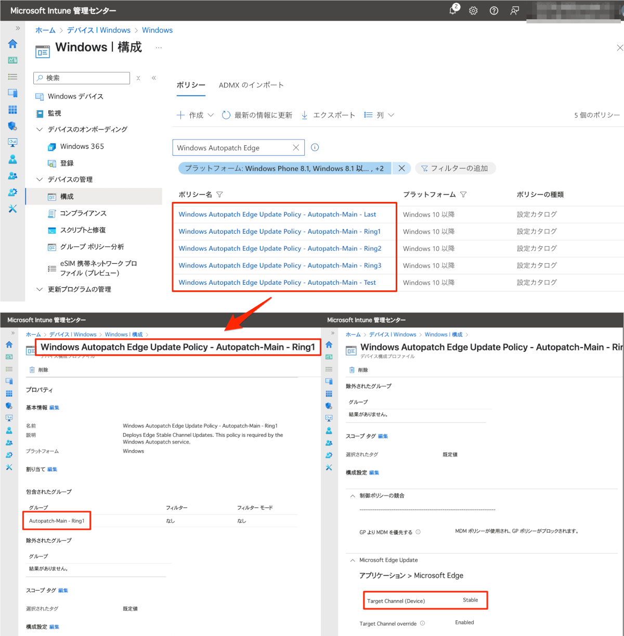Collapse the デバイスのオンボーディング section
624x636 pixels.
coord(40,130)
